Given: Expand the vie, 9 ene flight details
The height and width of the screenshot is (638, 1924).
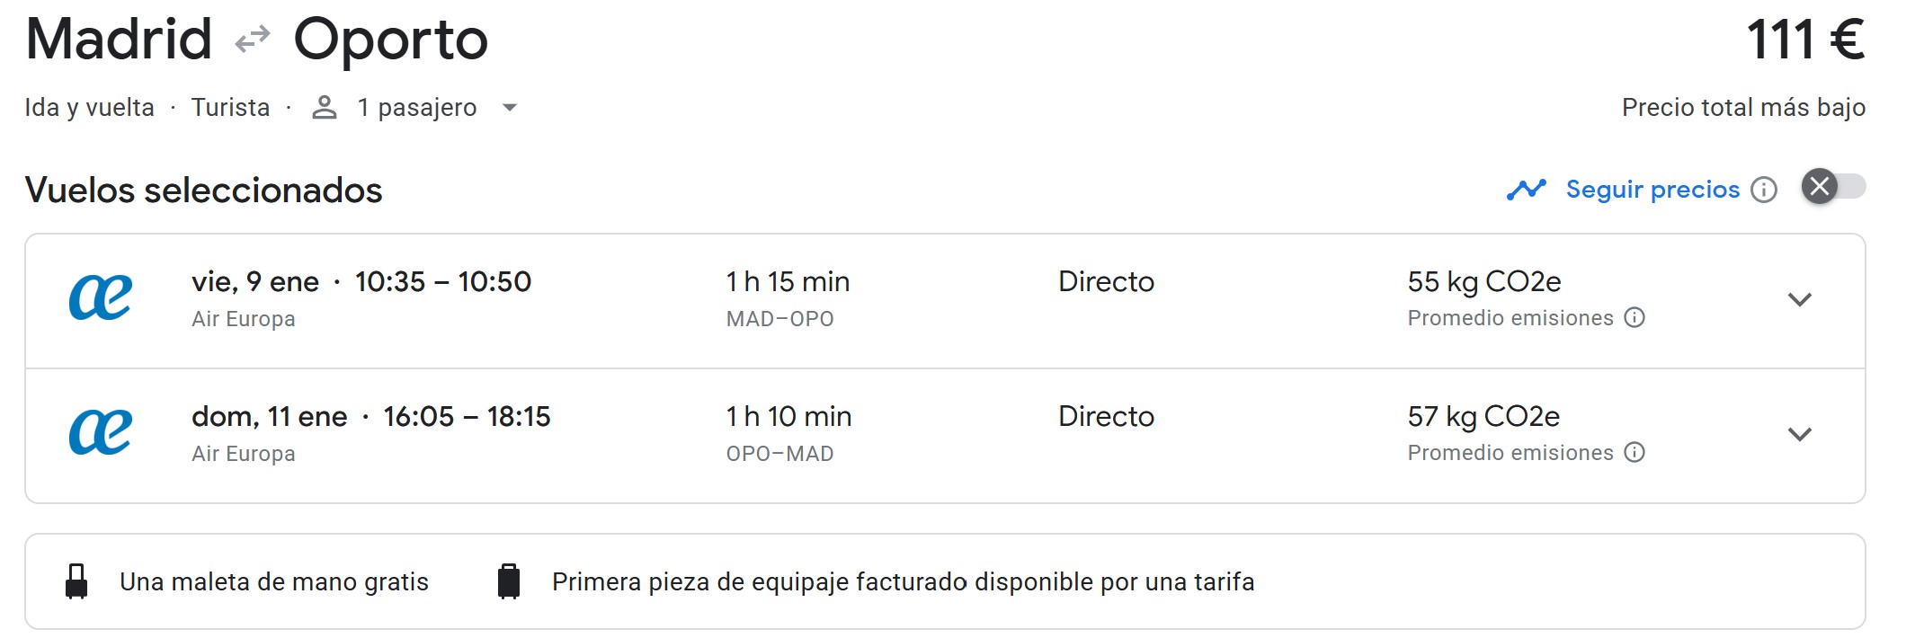Looking at the screenshot, I should pyautogui.click(x=1799, y=300).
